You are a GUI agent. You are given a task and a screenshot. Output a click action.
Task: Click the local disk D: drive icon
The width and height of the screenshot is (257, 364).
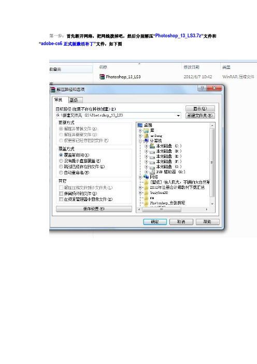152,151
